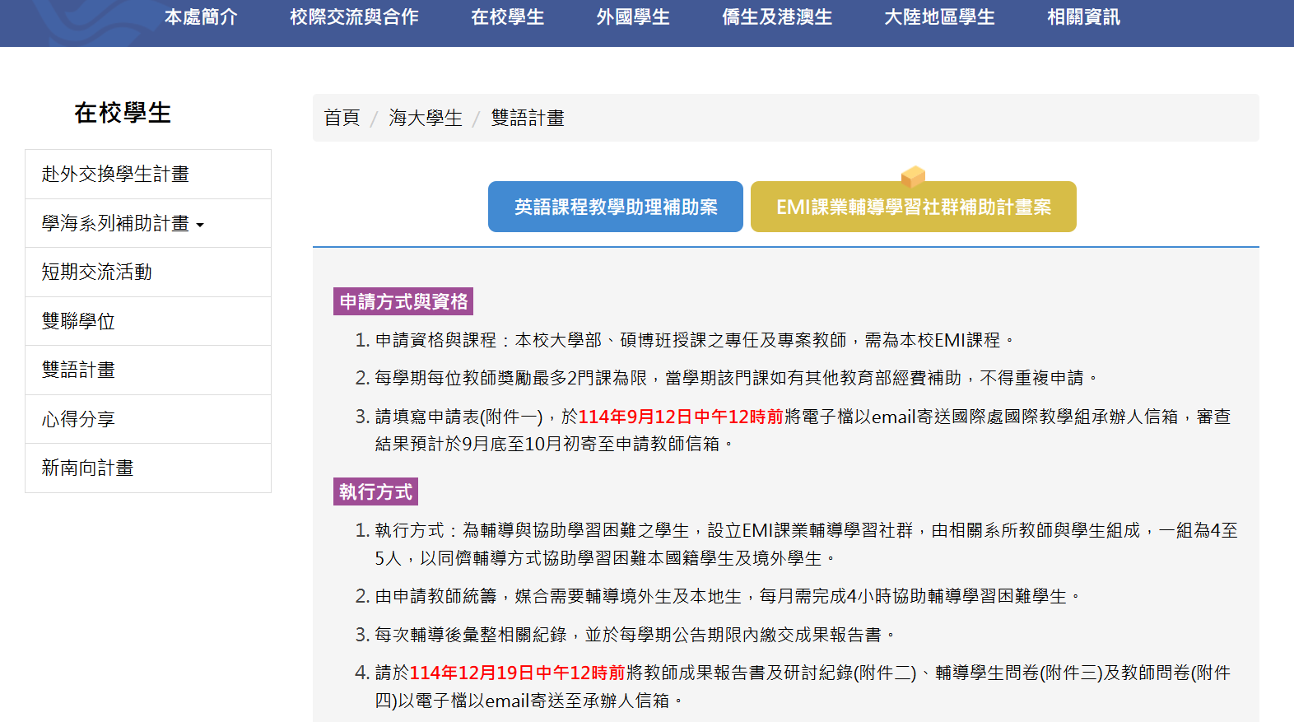Choose 雙語計畫 in the left sidebar

(x=78, y=370)
